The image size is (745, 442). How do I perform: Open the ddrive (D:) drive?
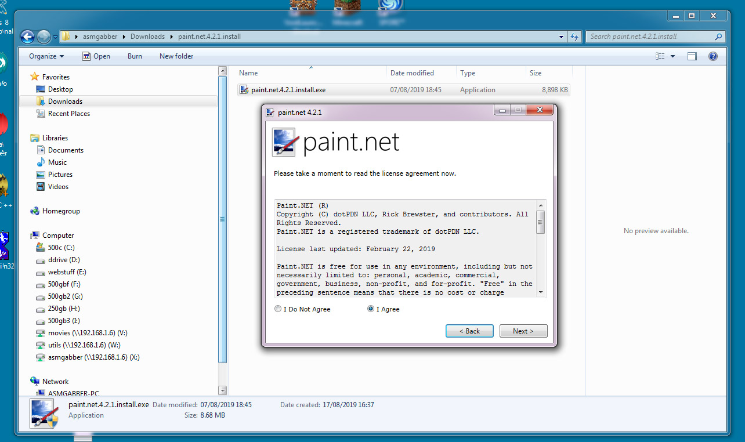click(x=64, y=260)
